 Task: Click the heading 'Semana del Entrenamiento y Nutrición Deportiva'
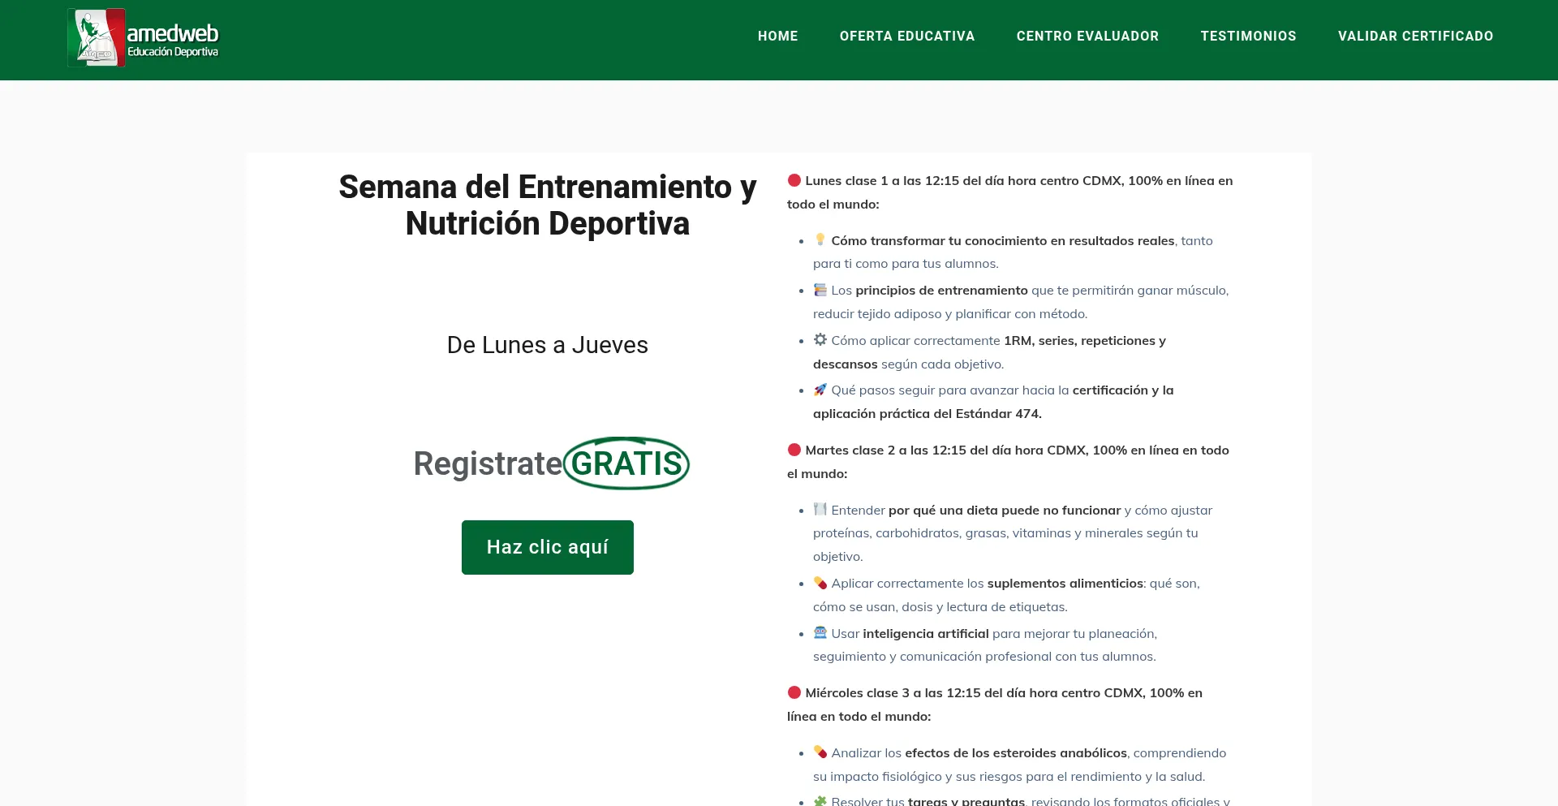pos(548,205)
